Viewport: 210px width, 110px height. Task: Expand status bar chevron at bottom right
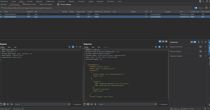coord(208,109)
